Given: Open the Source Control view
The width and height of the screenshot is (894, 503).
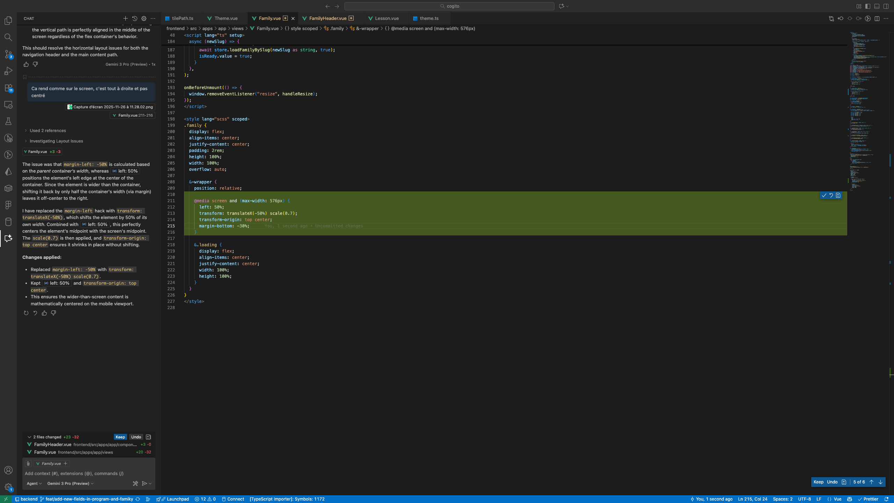Looking at the screenshot, I should pos(8,54).
